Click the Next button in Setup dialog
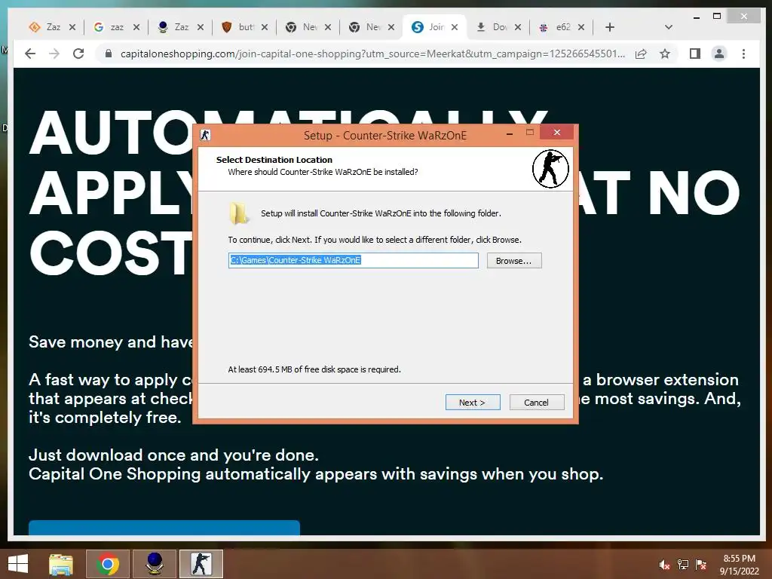Image resolution: width=772 pixels, height=579 pixels. coord(473,403)
